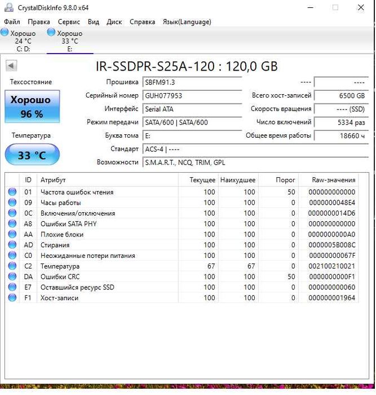Click status circle for C2 Температура row
376x395 pixels.
12,266
